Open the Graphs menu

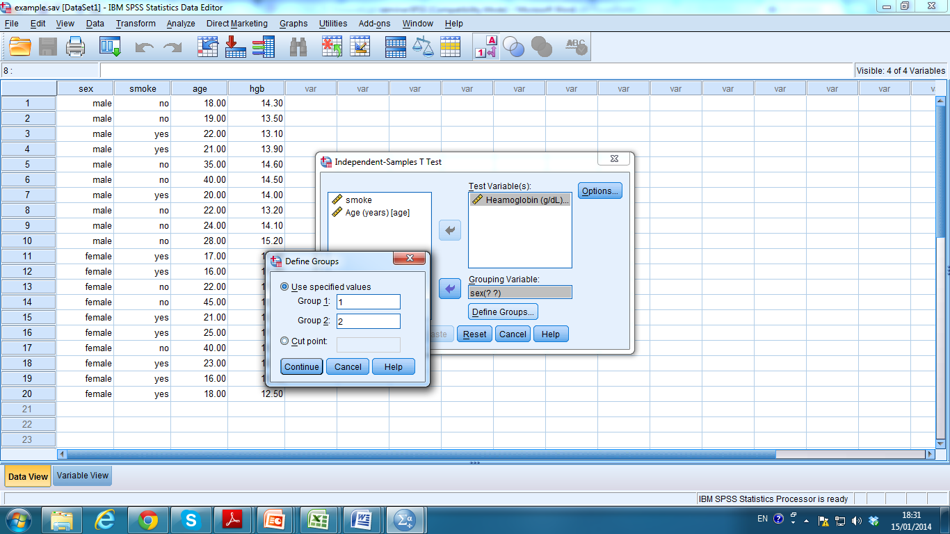pyautogui.click(x=293, y=23)
